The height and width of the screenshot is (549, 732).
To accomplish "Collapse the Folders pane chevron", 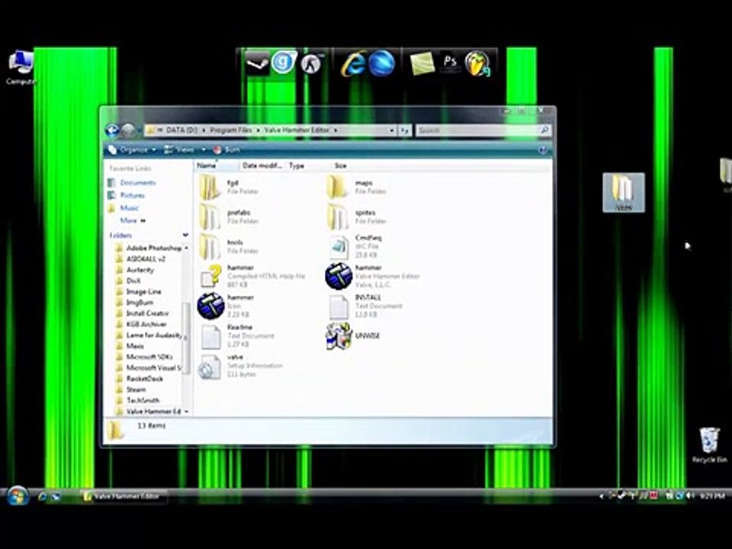I will point(185,235).
